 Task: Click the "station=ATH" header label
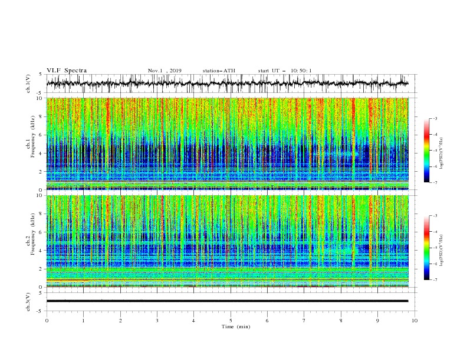point(219,71)
